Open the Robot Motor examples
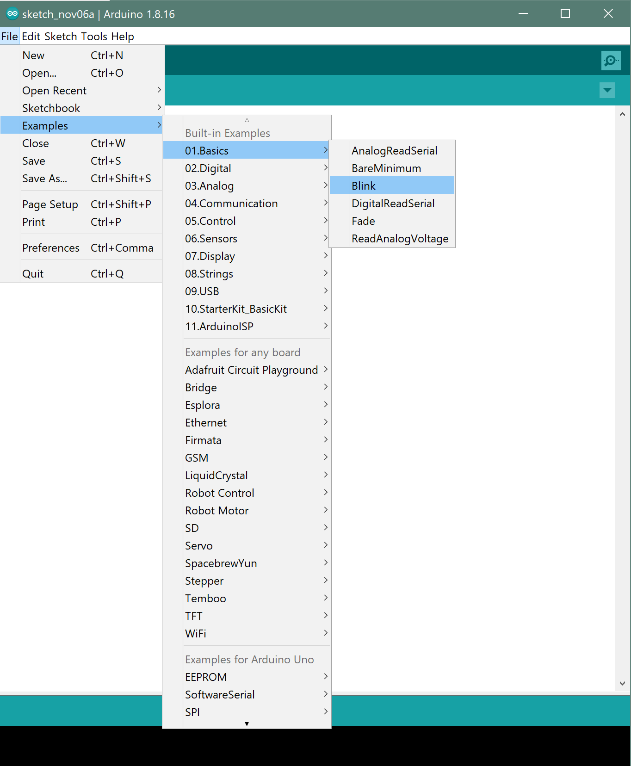The width and height of the screenshot is (631, 766). (x=247, y=511)
